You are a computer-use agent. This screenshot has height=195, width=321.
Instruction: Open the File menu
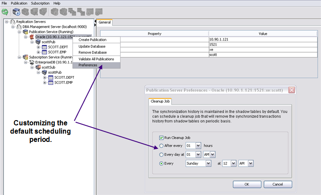click(4, 3)
